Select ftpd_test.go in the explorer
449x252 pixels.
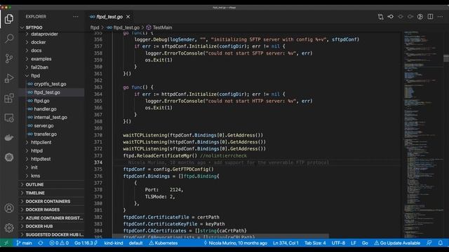click(51, 92)
